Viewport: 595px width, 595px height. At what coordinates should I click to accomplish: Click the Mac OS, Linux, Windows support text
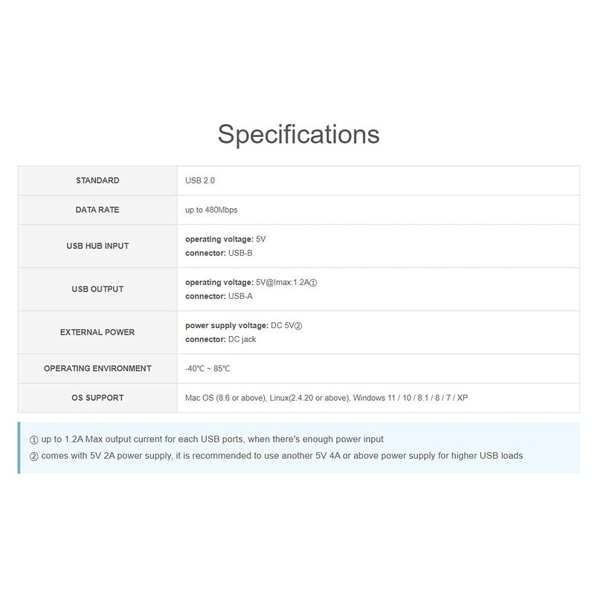pyautogui.click(x=327, y=398)
